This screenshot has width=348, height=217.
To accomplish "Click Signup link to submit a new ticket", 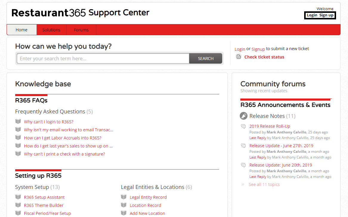I will click(258, 49).
